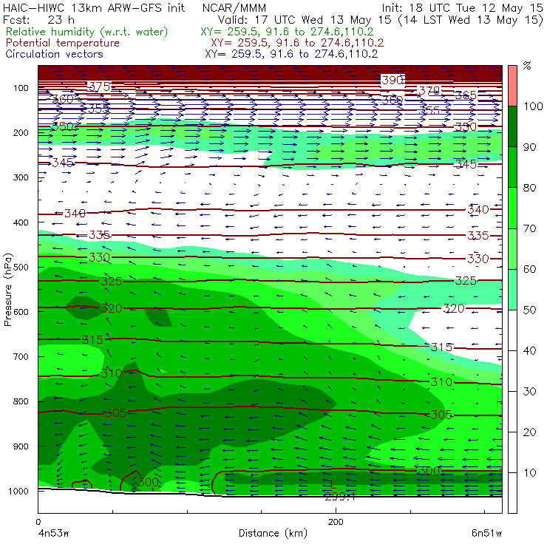The width and height of the screenshot is (547, 547).
Task: Click the '80' colorbar value label
Action: (529, 188)
